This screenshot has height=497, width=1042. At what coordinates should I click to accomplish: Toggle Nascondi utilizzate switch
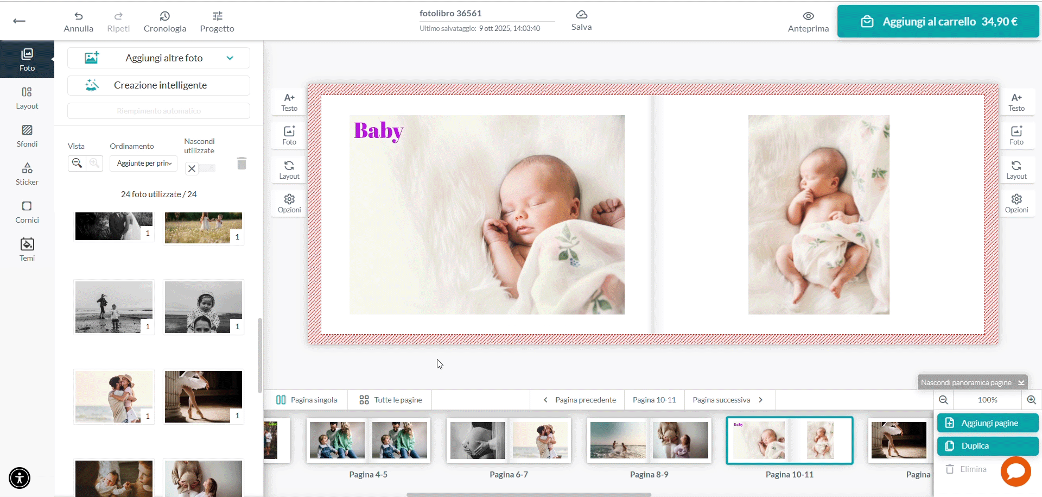pyautogui.click(x=200, y=168)
